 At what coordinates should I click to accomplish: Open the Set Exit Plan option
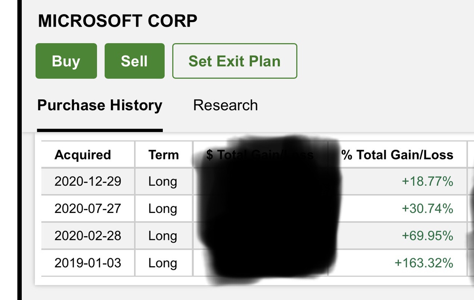[235, 61]
